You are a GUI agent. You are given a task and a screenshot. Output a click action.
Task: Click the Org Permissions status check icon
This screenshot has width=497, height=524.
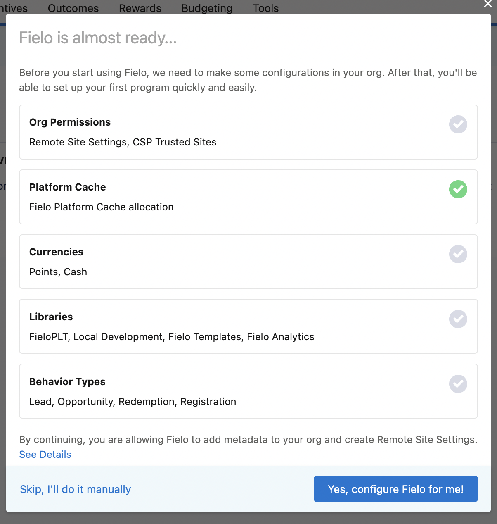pyautogui.click(x=458, y=124)
